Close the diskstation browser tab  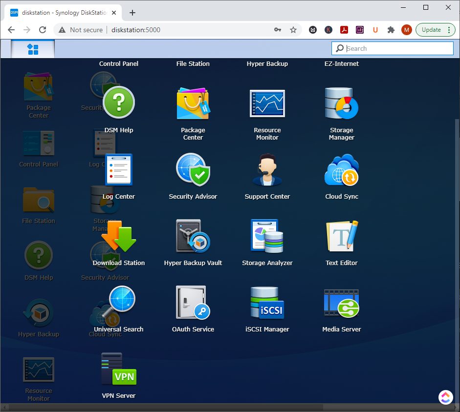pyautogui.click(x=114, y=13)
